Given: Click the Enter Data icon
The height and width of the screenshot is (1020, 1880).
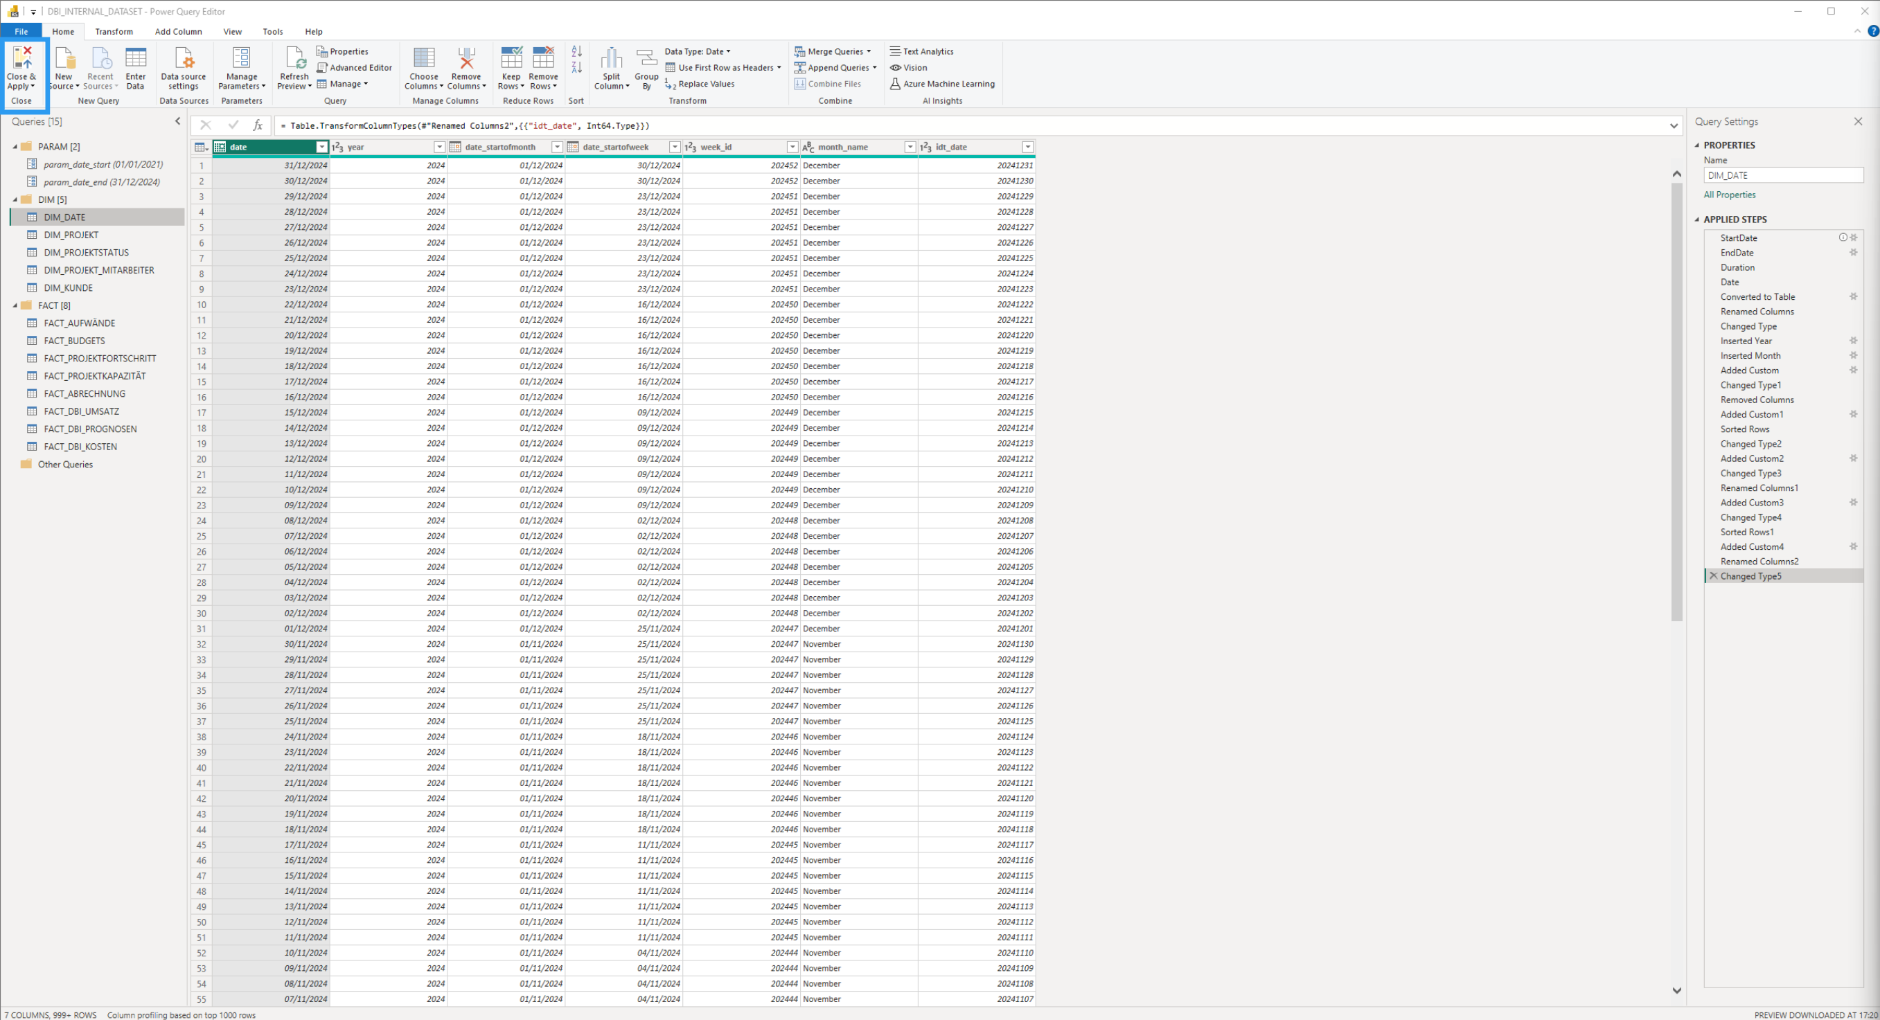Looking at the screenshot, I should point(136,57).
